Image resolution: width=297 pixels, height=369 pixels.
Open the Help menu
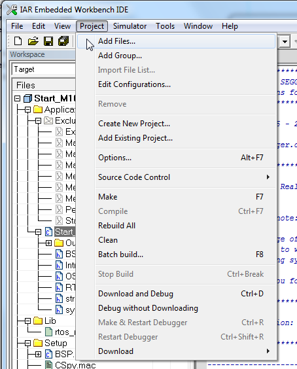[x=230, y=26]
